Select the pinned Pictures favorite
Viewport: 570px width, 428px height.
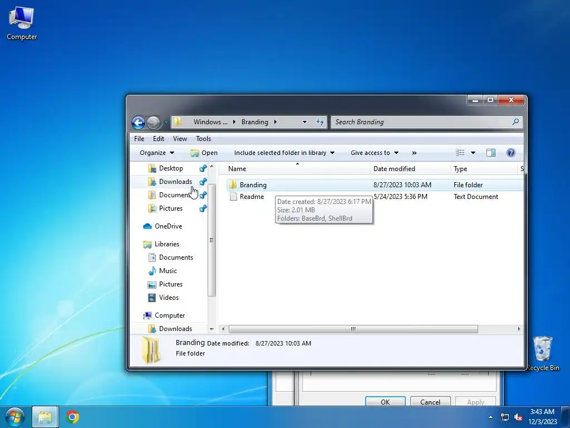[170, 208]
